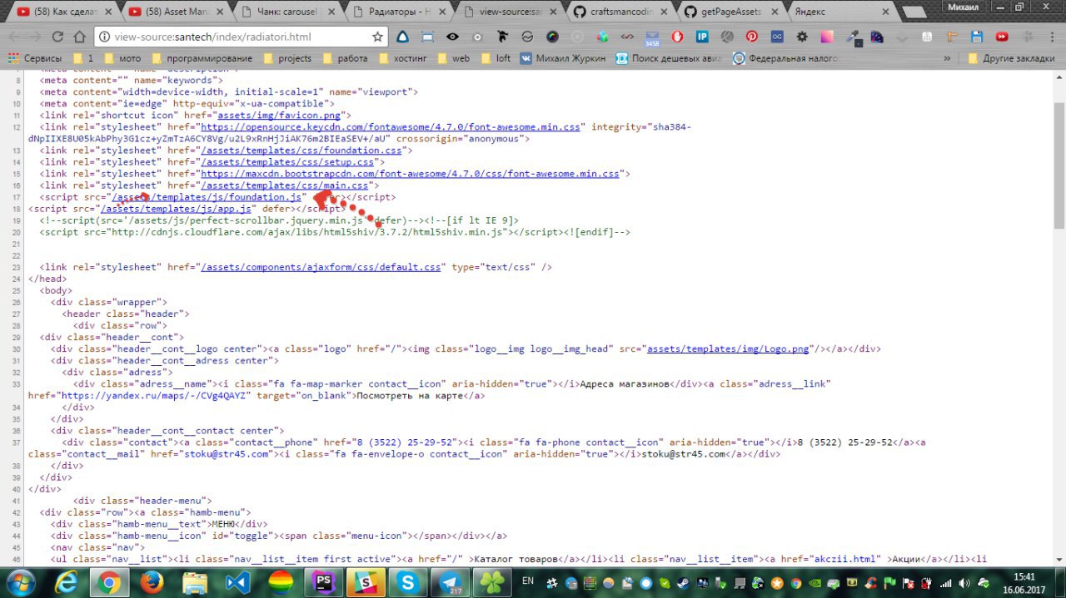This screenshot has height=598, width=1066.
Task: Click the eye extension icon in the toolbar
Action: click(x=452, y=37)
